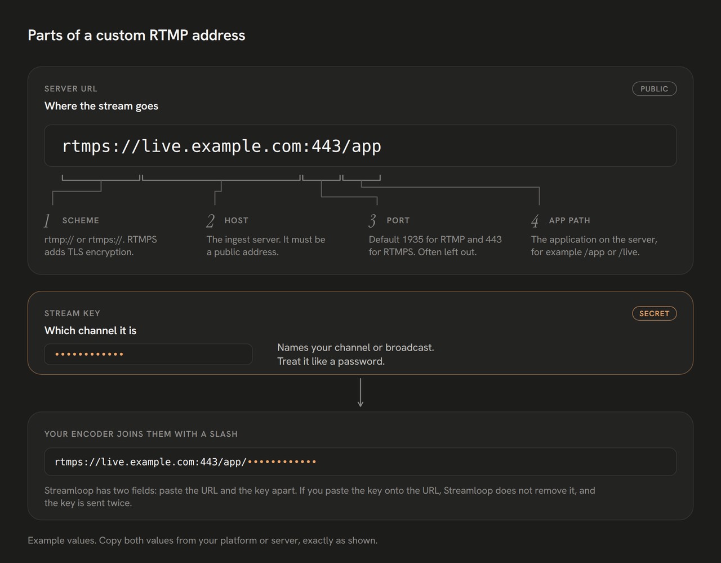Click the PUBLIC badge on Server URL card

pyautogui.click(x=654, y=89)
